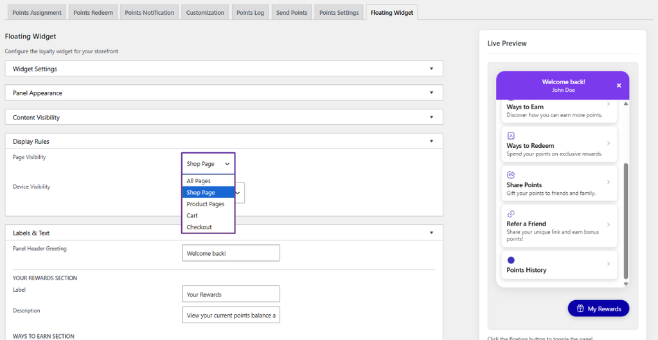Click preview panel scroll up arrow

point(626,103)
